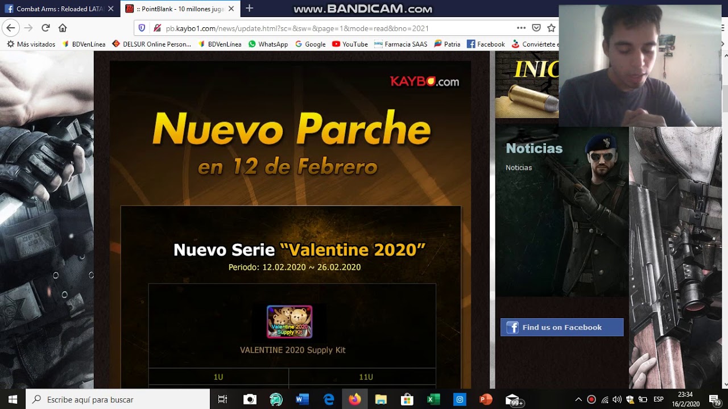The width and height of the screenshot is (728, 409).
Task: Open DELSUR Online Person bookmark
Action: click(x=151, y=44)
